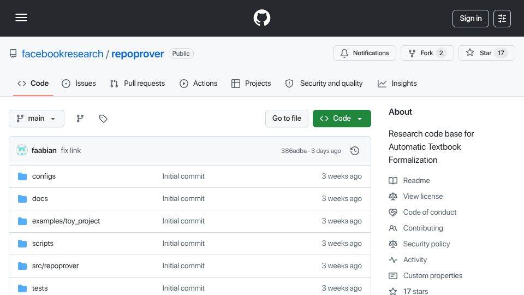
Task: Click the Notifications button
Action: pos(364,53)
